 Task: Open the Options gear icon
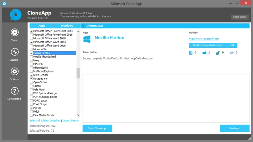coord(15,71)
